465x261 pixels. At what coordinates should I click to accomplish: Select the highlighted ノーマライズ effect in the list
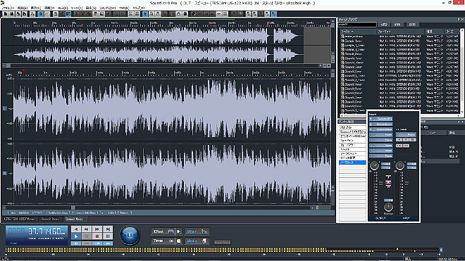coord(352,163)
